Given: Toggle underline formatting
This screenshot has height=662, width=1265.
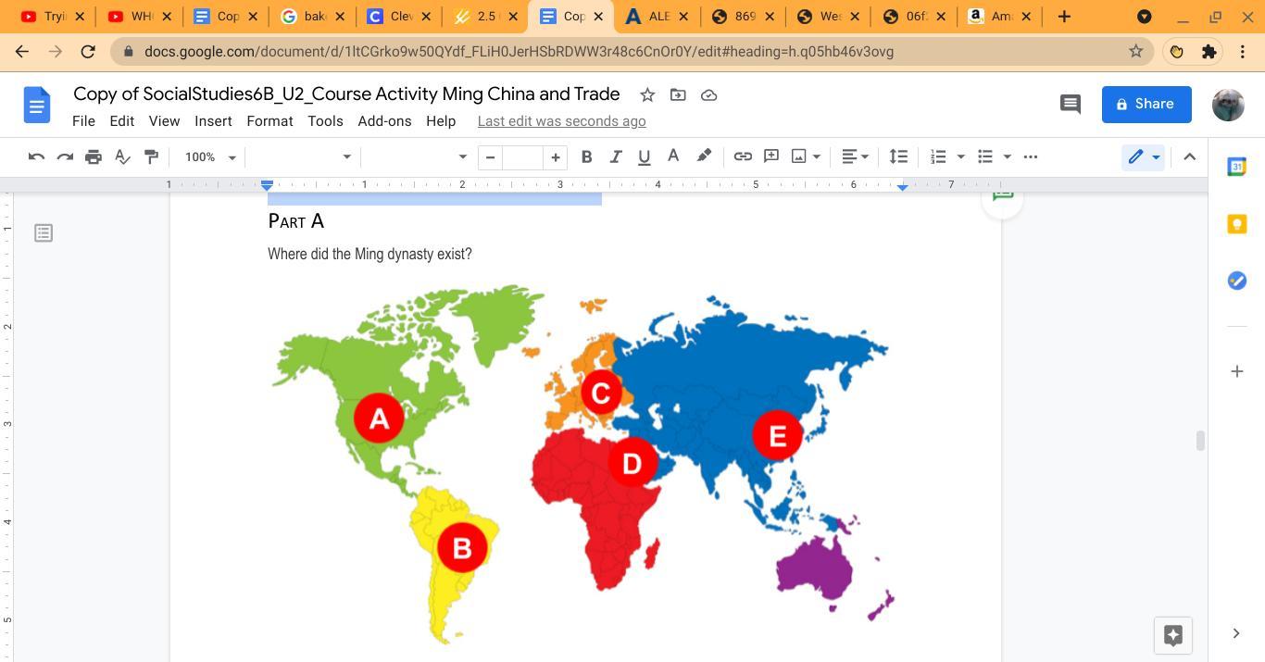Looking at the screenshot, I should tap(644, 156).
